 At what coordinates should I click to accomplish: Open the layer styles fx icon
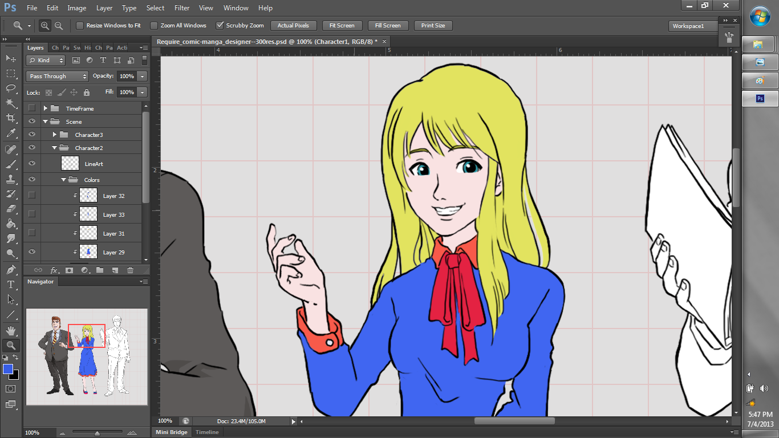tap(55, 270)
